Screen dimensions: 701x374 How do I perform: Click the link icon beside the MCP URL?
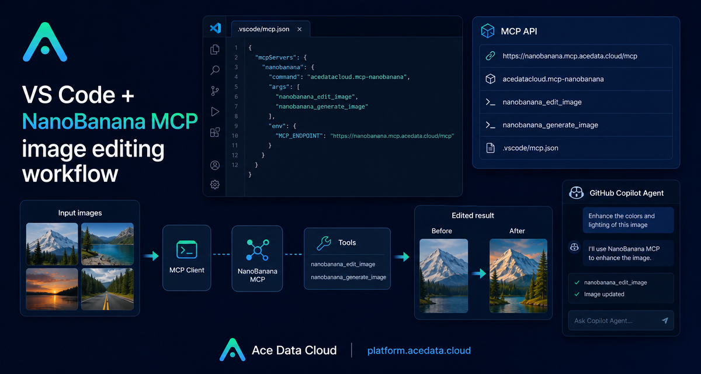point(491,56)
